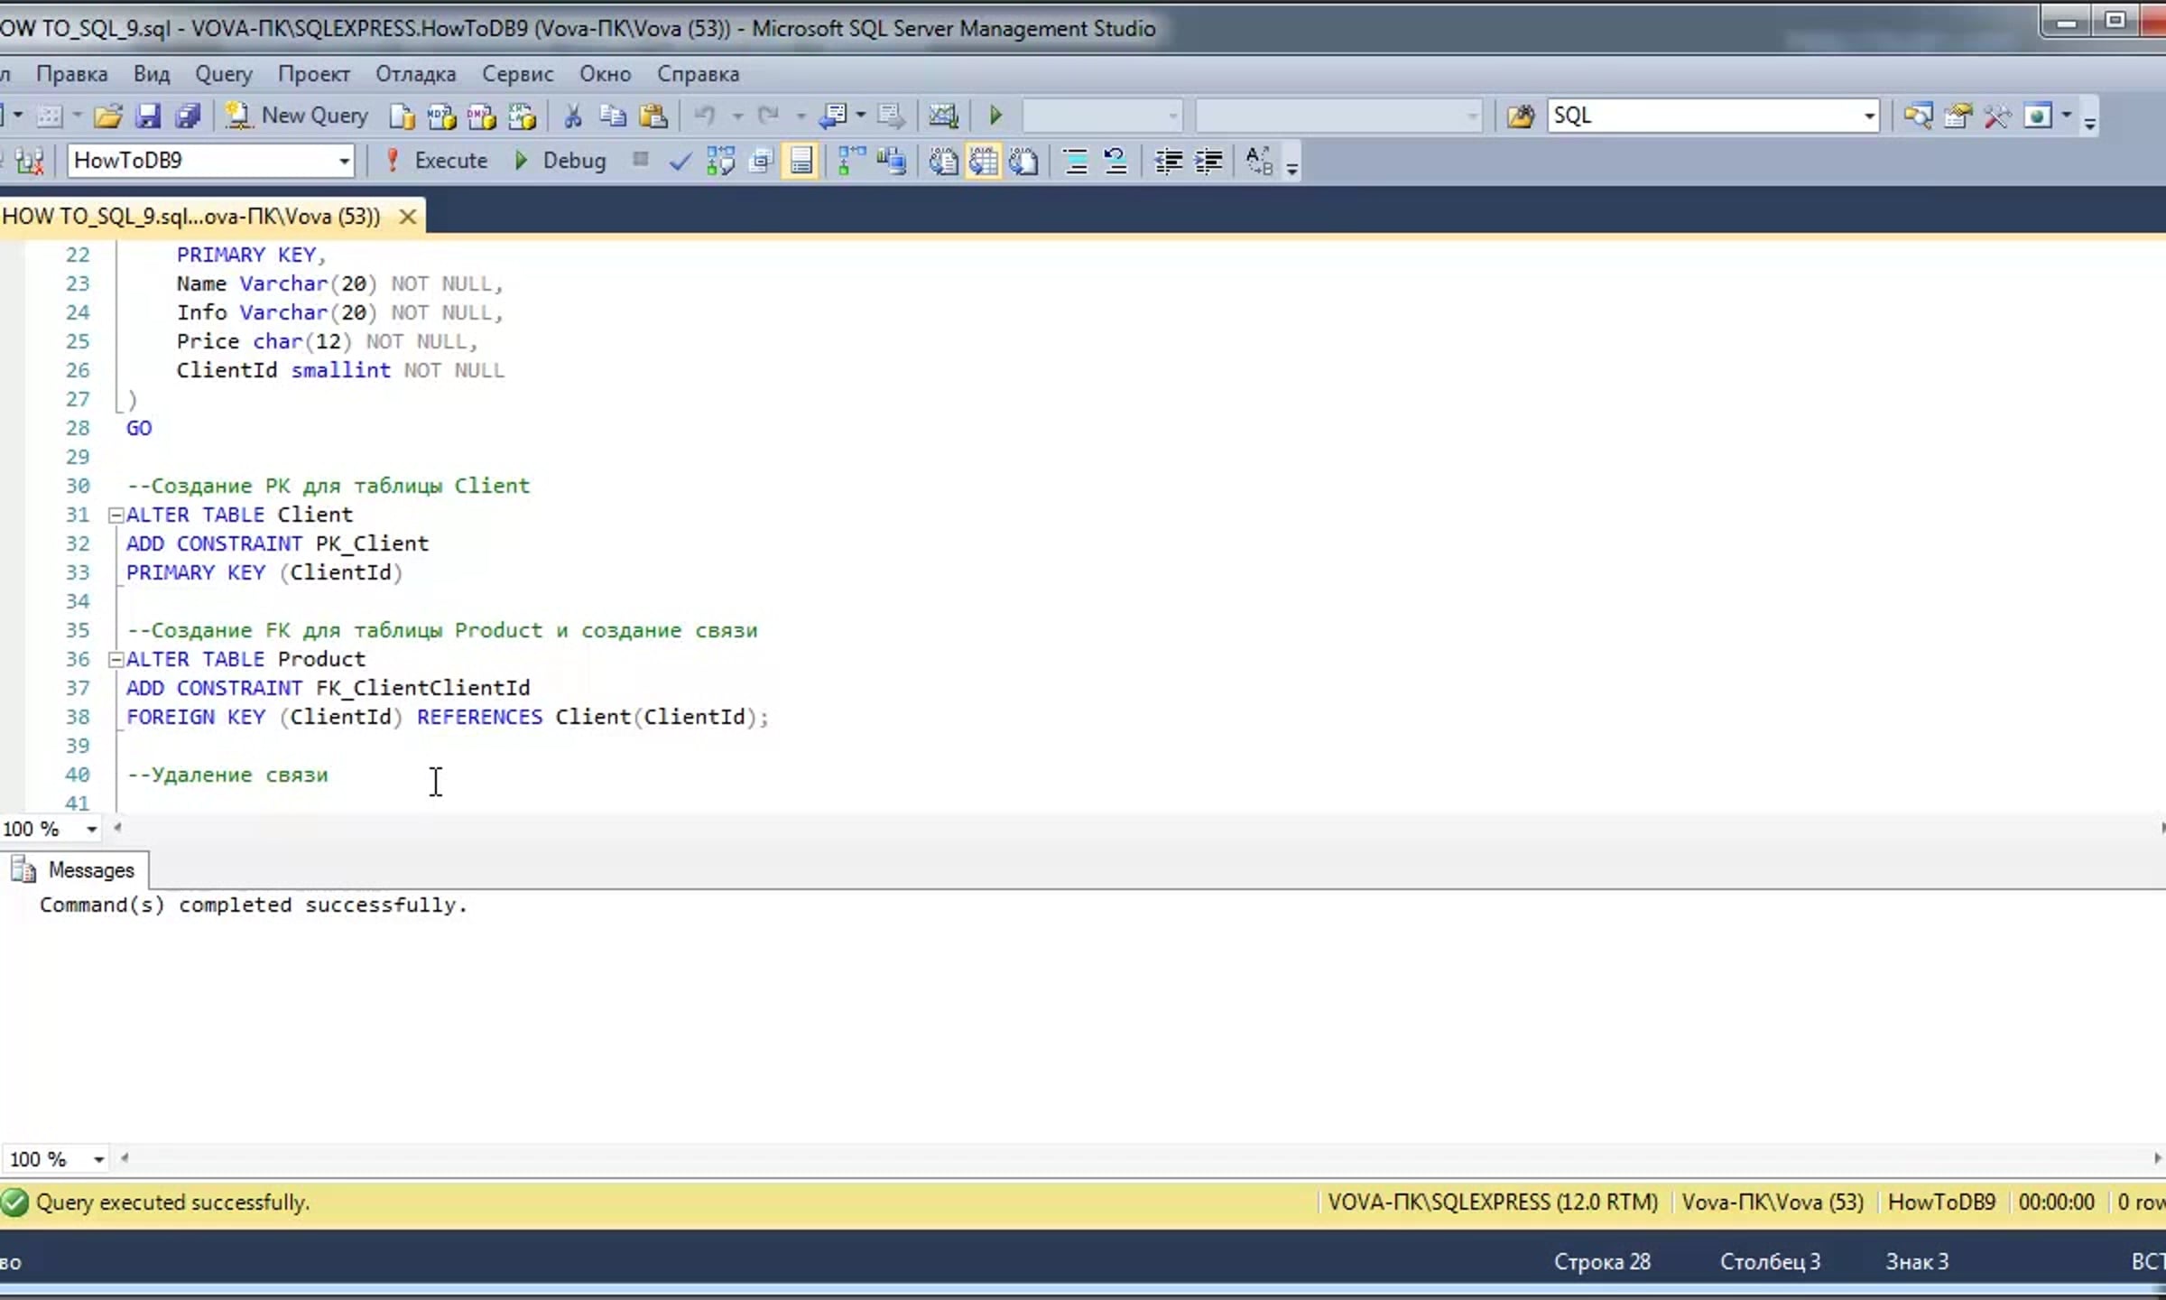Viewport: 2166px width, 1300px height.
Task: Click the New Query toolbar icon
Action: [298, 116]
